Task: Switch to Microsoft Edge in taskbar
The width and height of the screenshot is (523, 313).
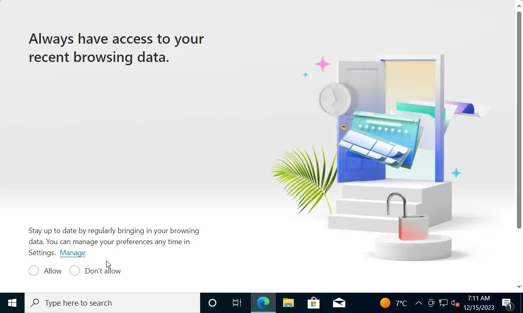Action: (x=263, y=303)
